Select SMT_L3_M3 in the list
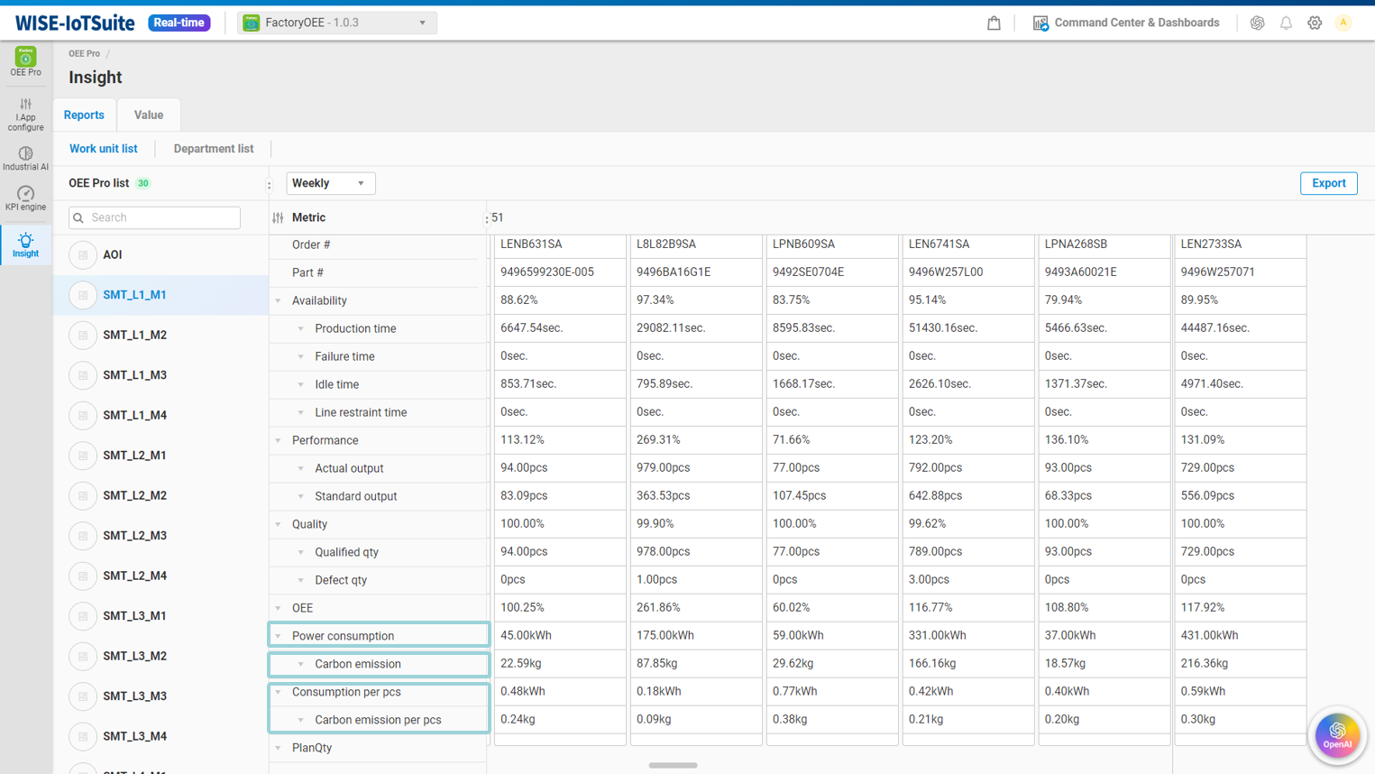This screenshot has height=774, width=1375. click(x=134, y=696)
